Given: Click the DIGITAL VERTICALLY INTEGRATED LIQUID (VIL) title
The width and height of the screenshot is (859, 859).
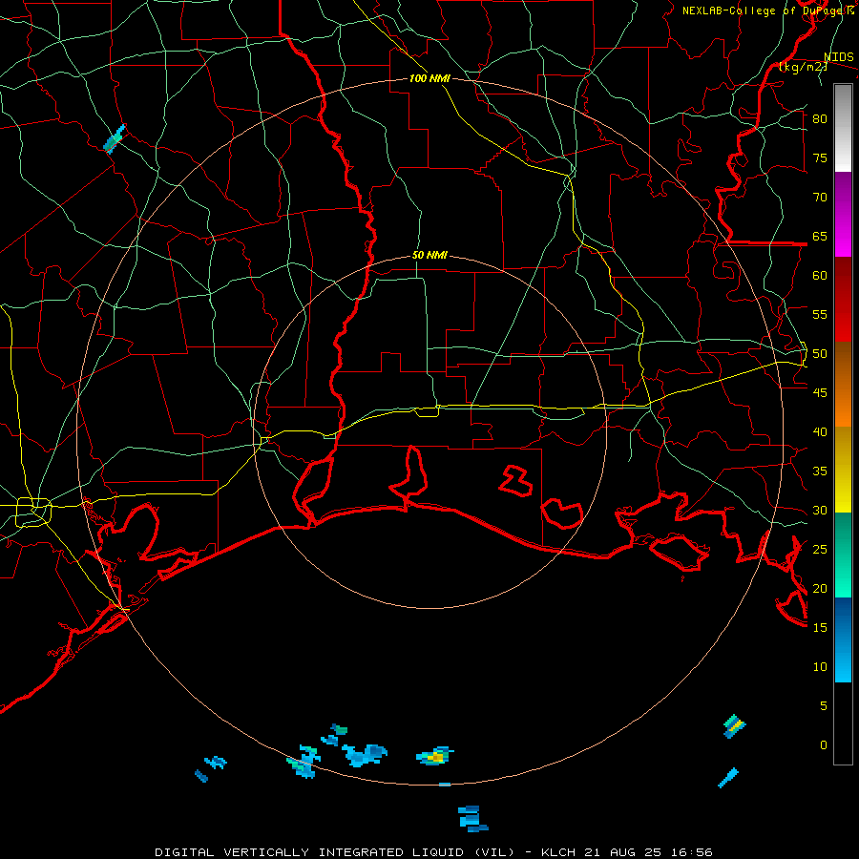Looking at the screenshot, I should (x=335, y=852).
